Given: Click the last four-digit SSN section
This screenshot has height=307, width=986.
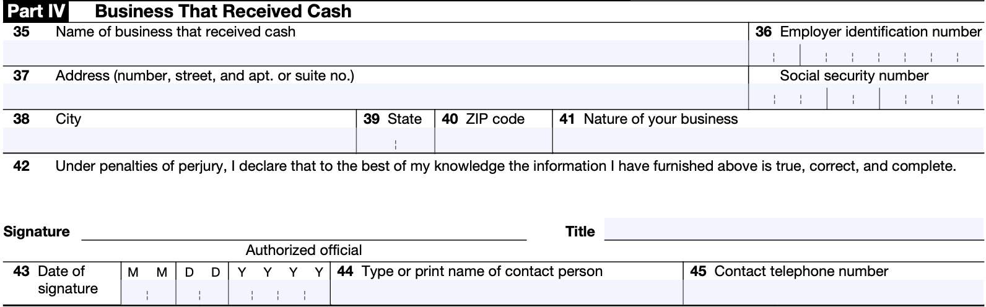Looking at the screenshot, I should [931, 98].
